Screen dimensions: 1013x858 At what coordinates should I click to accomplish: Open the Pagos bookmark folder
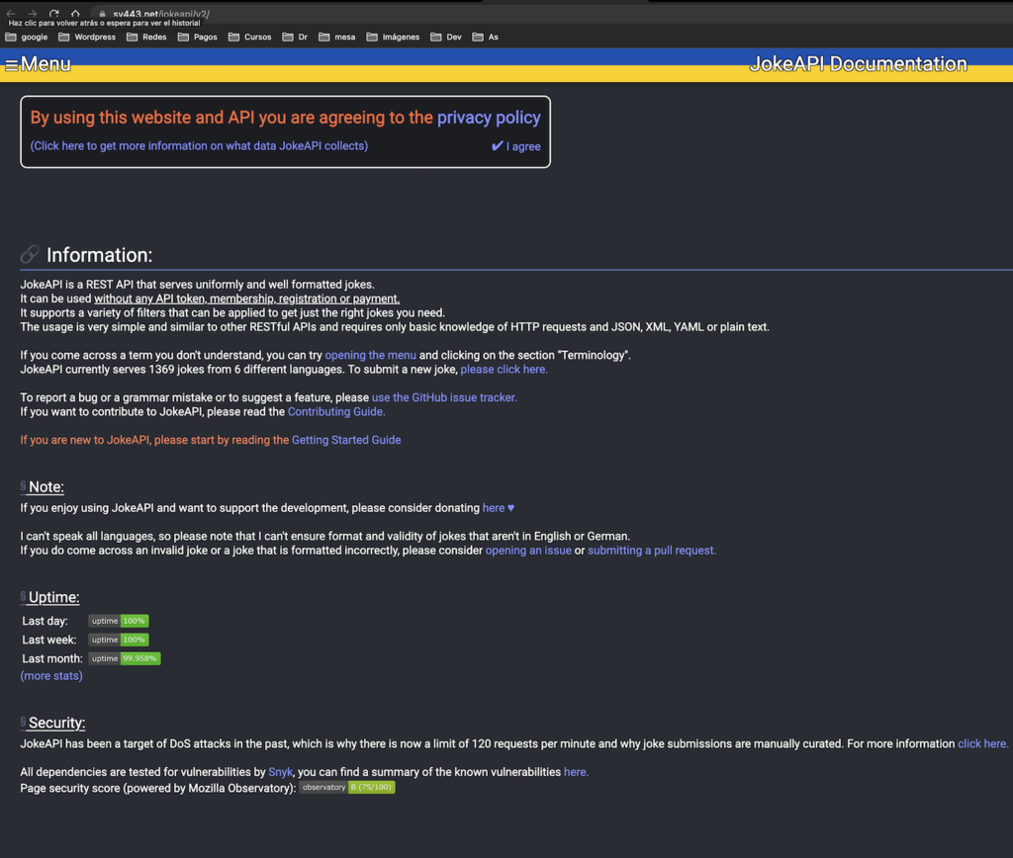198,37
